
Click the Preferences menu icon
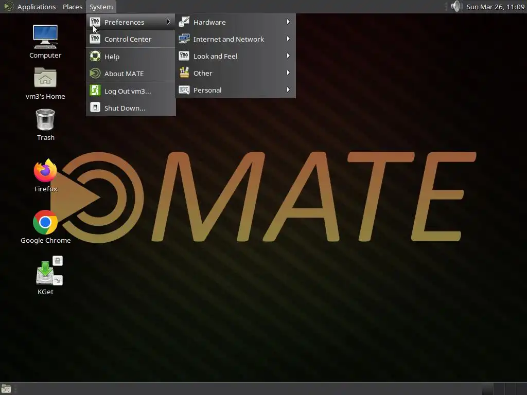click(95, 22)
